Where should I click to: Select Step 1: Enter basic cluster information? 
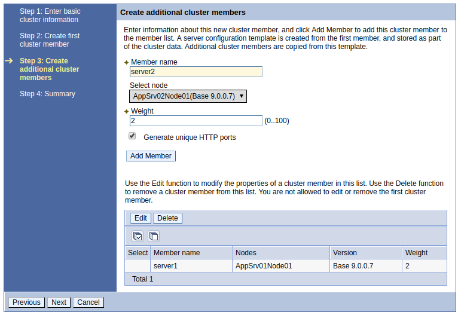pyautogui.click(x=50, y=16)
